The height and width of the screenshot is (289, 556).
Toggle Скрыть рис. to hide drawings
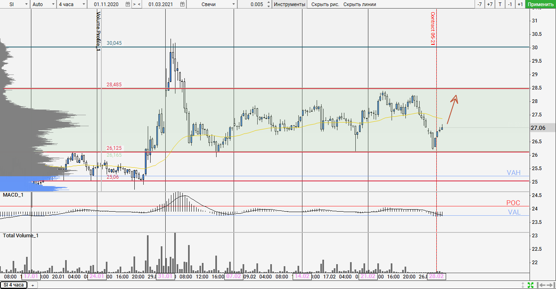[325, 4]
